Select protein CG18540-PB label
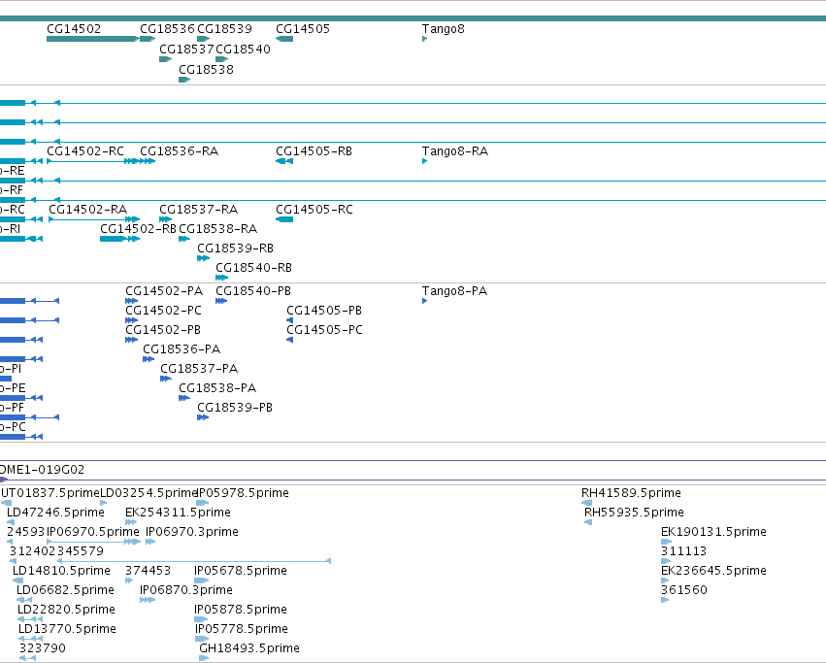Image resolution: width=826 pixels, height=663 pixels. coord(253,291)
